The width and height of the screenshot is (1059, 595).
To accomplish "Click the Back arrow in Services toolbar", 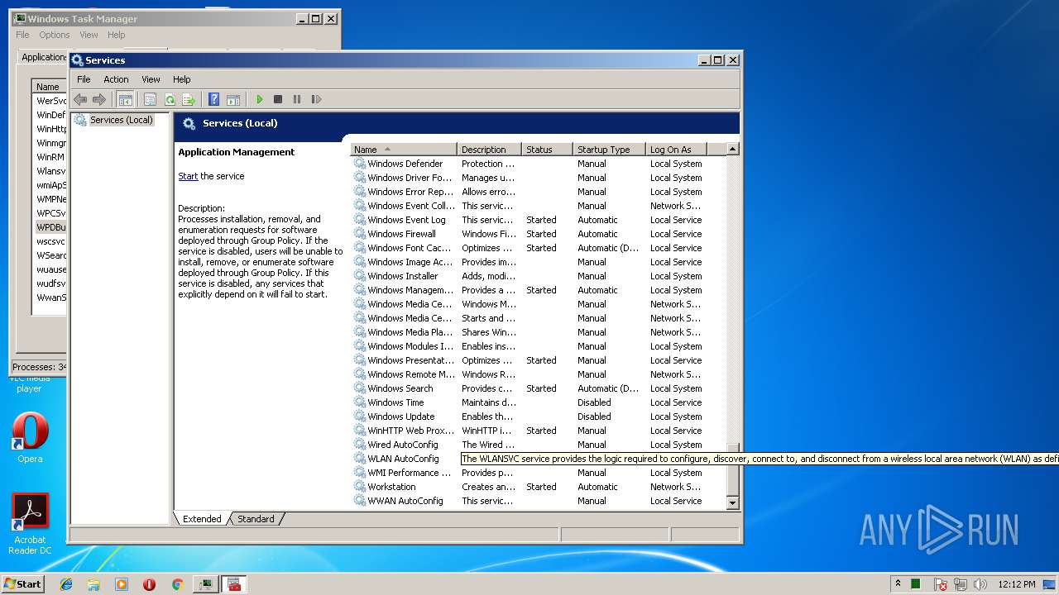I will (x=80, y=99).
